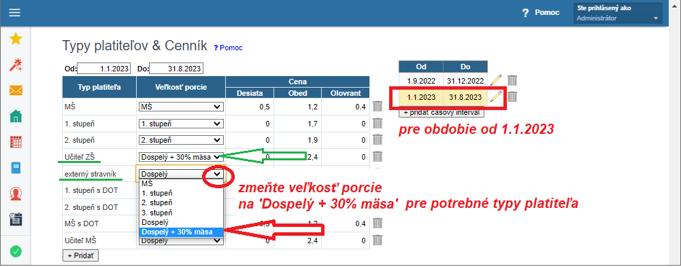The width and height of the screenshot is (681, 267).
Task: Open the red user profile icon
Action: pos(16,194)
